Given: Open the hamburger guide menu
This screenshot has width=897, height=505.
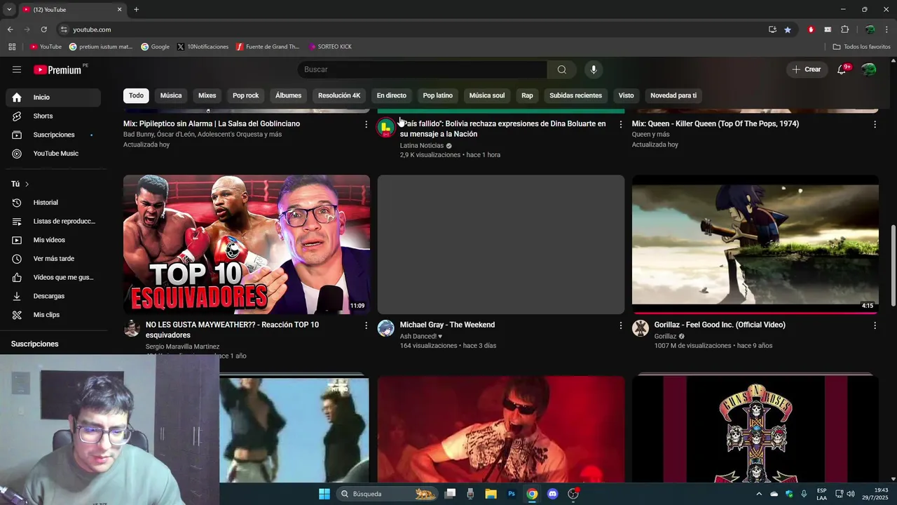Looking at the screenshot, I should 17,69.
